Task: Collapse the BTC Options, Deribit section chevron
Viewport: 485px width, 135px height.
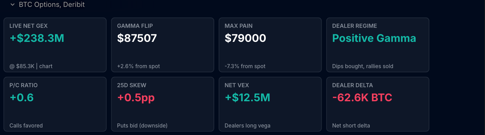Action: (13, 5)
